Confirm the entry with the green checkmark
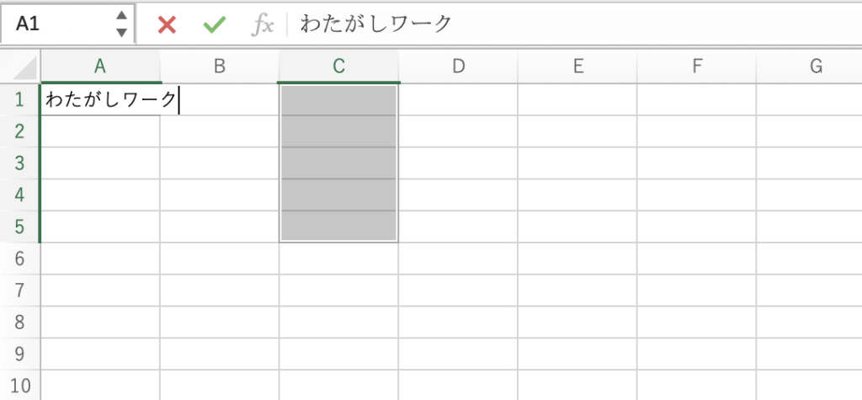Viewport: 862px width, 400px height. pos(215,24)
